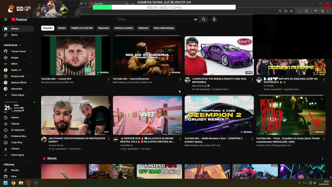Bookmark this page with the star icon
332x187 pixels.
[x=291, y=11]
